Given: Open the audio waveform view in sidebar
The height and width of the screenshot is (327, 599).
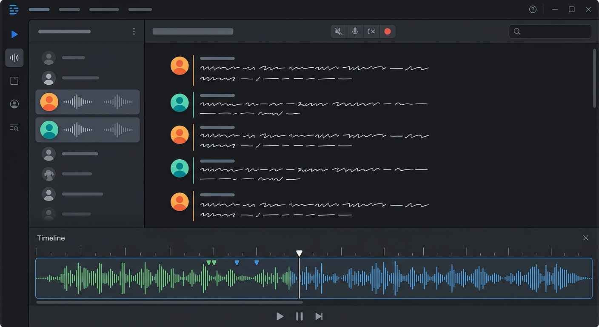Looking at the screenshot, I should click(14, 57).
